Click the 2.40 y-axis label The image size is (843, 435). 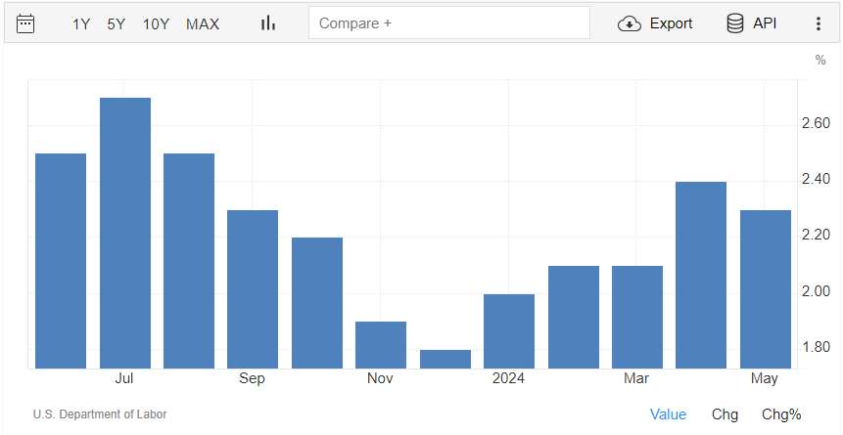pos(816,179)
